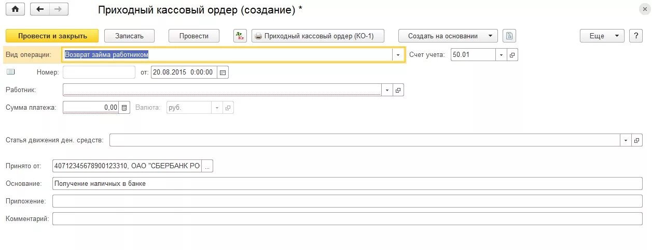
Task: Focus the Работник input field
Action: 223,90
